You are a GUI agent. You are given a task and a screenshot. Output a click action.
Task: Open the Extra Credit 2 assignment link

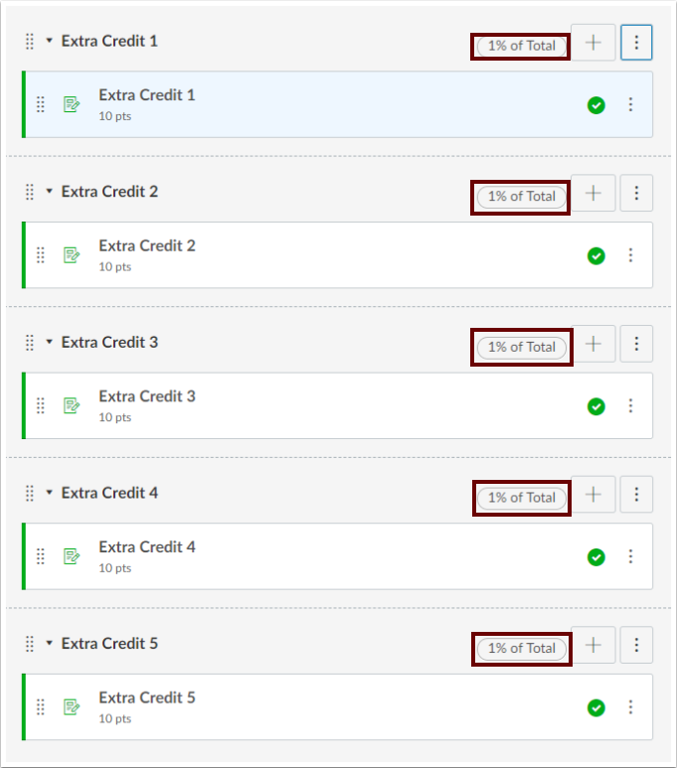tap(147, 245)
